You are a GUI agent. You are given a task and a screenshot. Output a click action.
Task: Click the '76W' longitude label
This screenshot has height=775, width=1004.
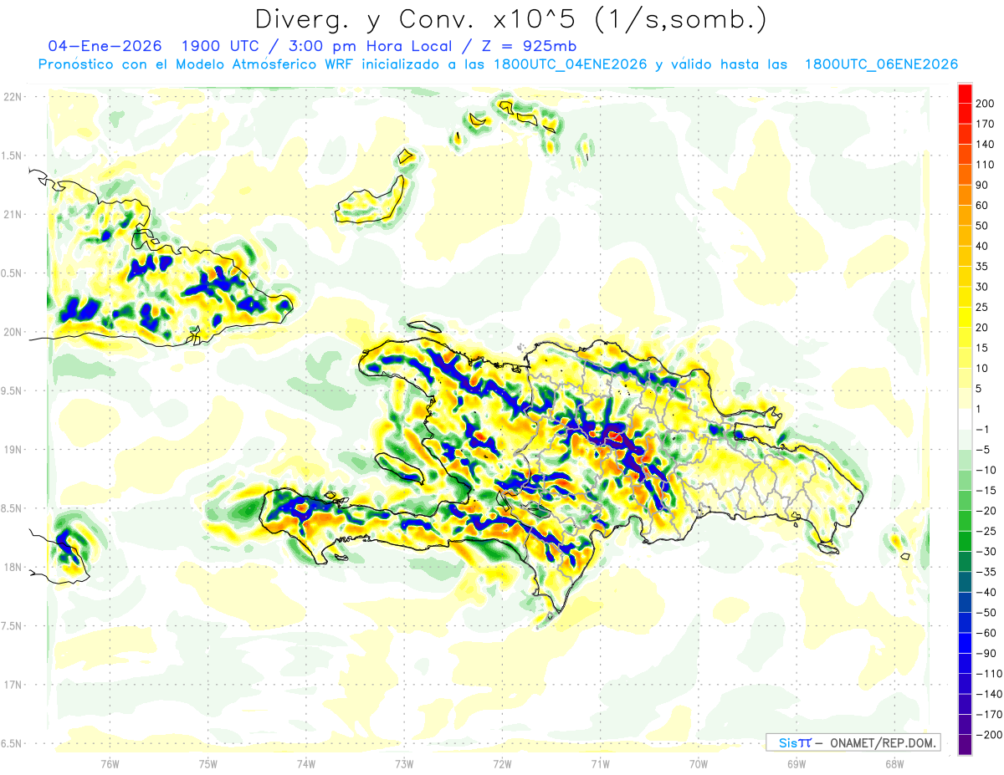[x=110, y=764]
